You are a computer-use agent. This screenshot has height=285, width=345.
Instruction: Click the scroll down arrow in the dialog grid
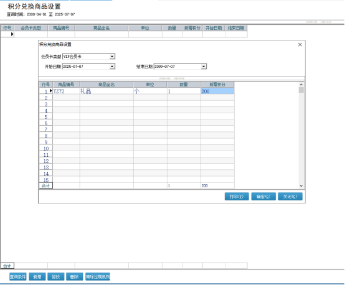(x=301, y=186)
